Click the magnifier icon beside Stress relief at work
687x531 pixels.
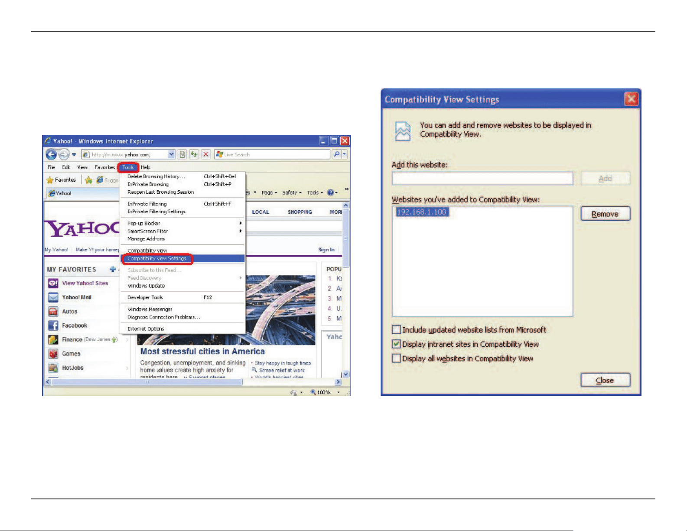coord(254,370)
